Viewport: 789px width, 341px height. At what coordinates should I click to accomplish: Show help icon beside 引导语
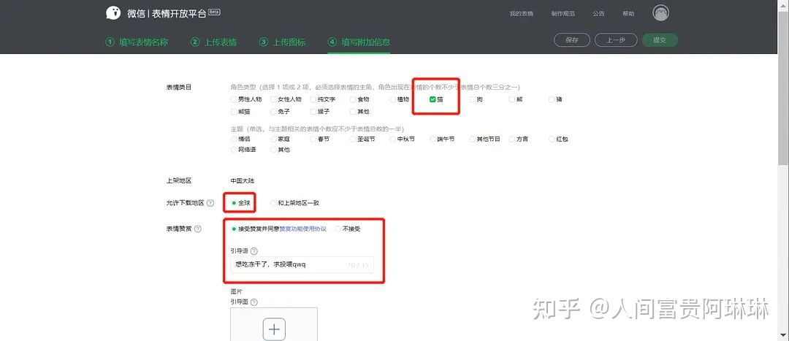click(254, 251)
